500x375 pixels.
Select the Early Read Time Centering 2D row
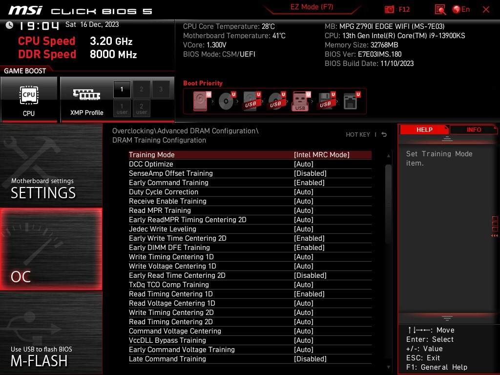[x=250, y=275]
